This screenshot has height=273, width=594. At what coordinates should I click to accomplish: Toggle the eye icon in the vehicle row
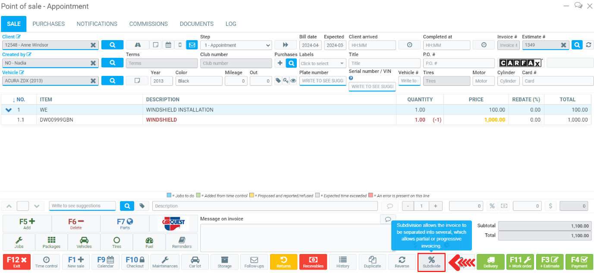pyautogui.click(x=293, y=81)
